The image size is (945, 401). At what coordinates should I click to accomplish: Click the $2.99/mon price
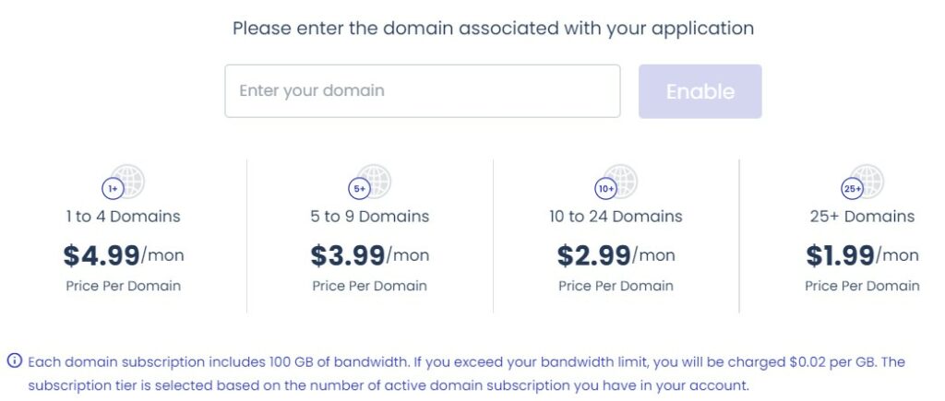(x=616, y=255)
